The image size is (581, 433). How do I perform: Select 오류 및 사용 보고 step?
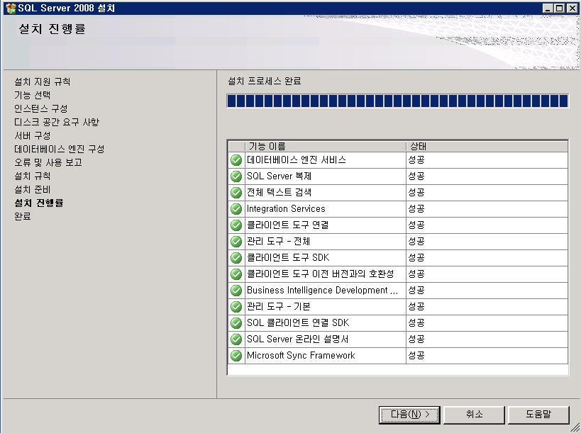click(48, 162)
